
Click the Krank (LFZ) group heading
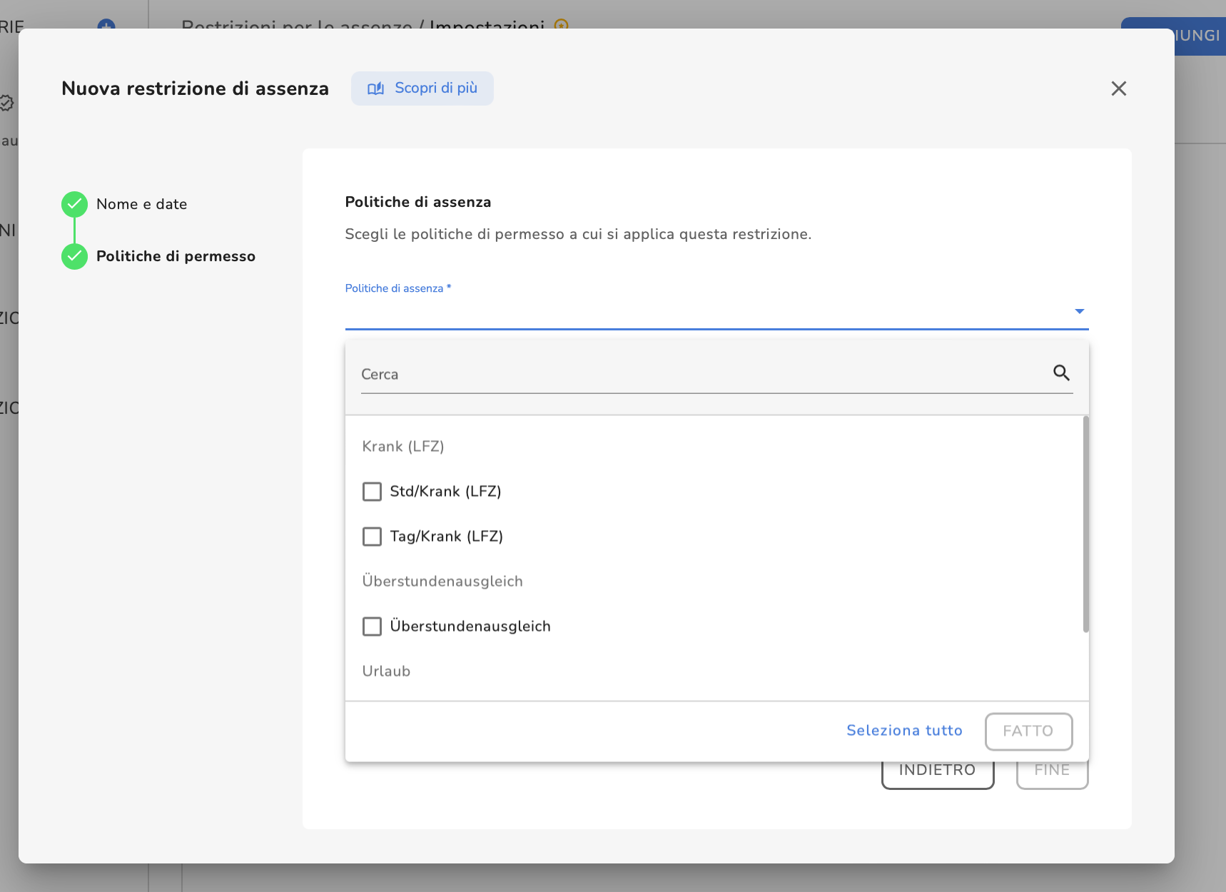[403, 447]
